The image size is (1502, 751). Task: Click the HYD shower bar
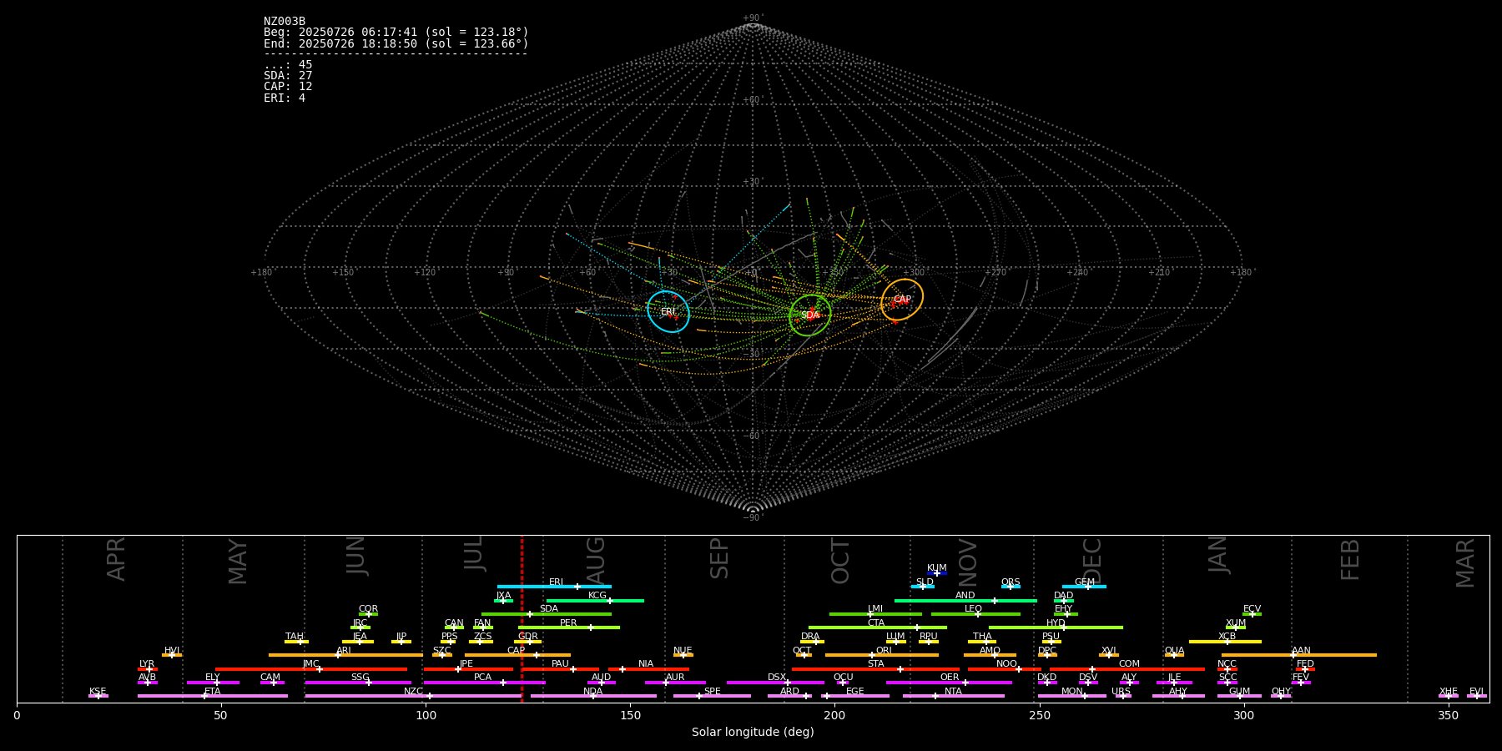[x=1056, y=628]
